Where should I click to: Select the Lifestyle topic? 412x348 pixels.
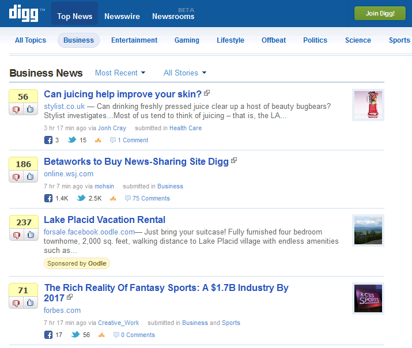pyautogui.click(x=230, y=40)
